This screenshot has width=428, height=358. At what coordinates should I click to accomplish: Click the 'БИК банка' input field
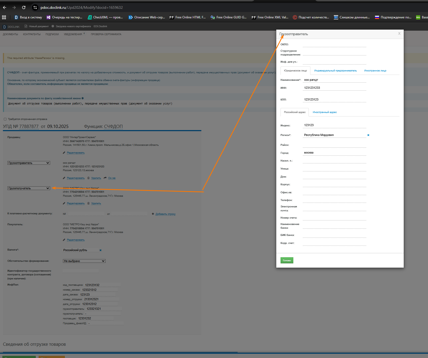(334, 235)
